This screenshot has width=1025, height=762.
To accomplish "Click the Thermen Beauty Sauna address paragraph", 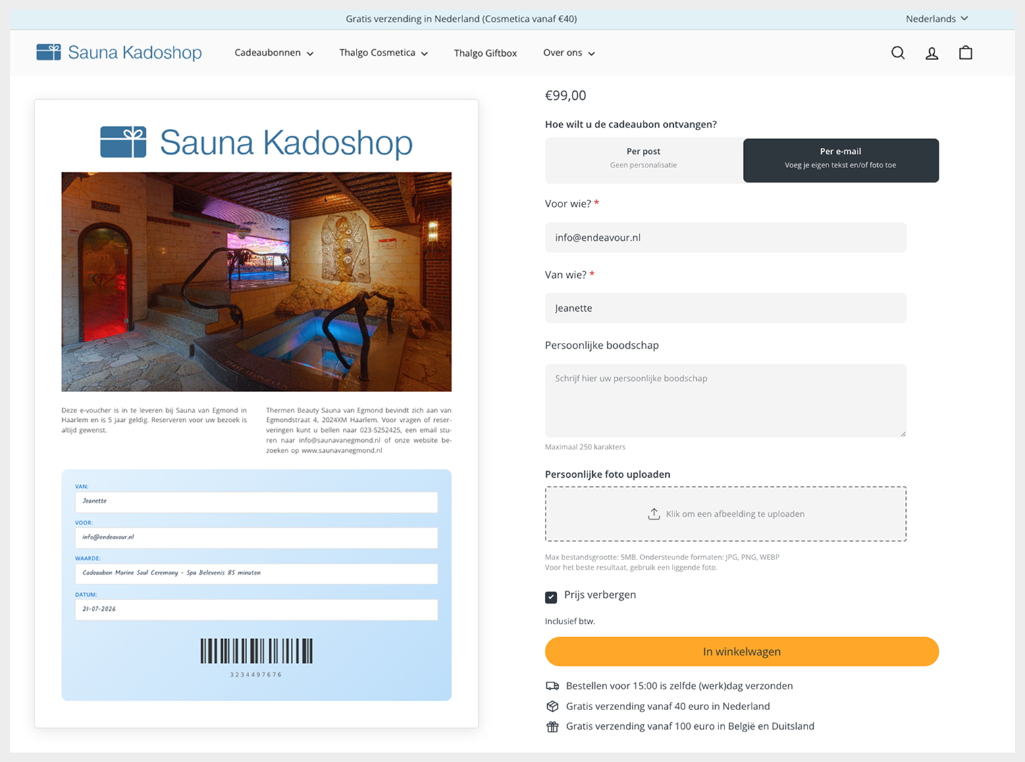I will 359,430.
